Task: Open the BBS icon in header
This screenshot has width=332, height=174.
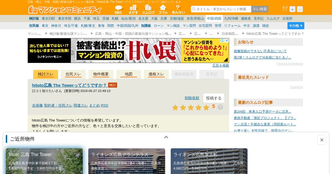Action: 118,9
